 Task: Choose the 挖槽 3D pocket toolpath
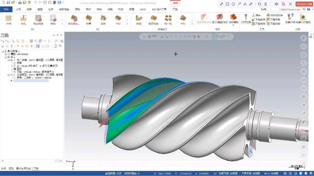[x=89, y=20]
